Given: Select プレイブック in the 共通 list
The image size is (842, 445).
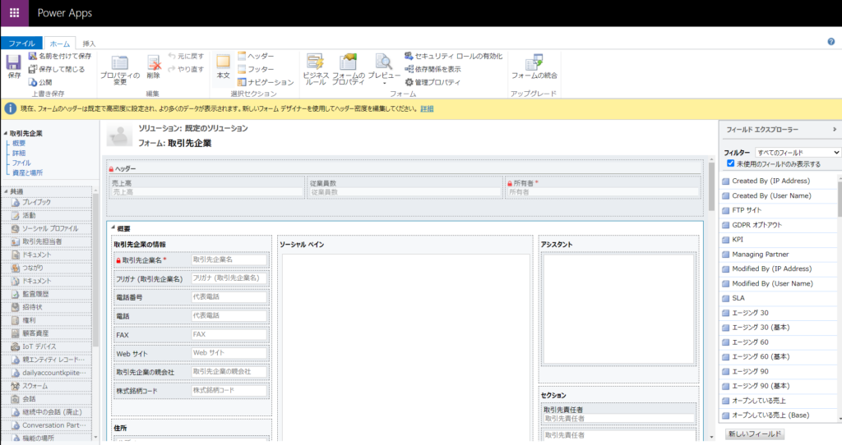Looking at the screenshot, I should [x=46, y=202].
